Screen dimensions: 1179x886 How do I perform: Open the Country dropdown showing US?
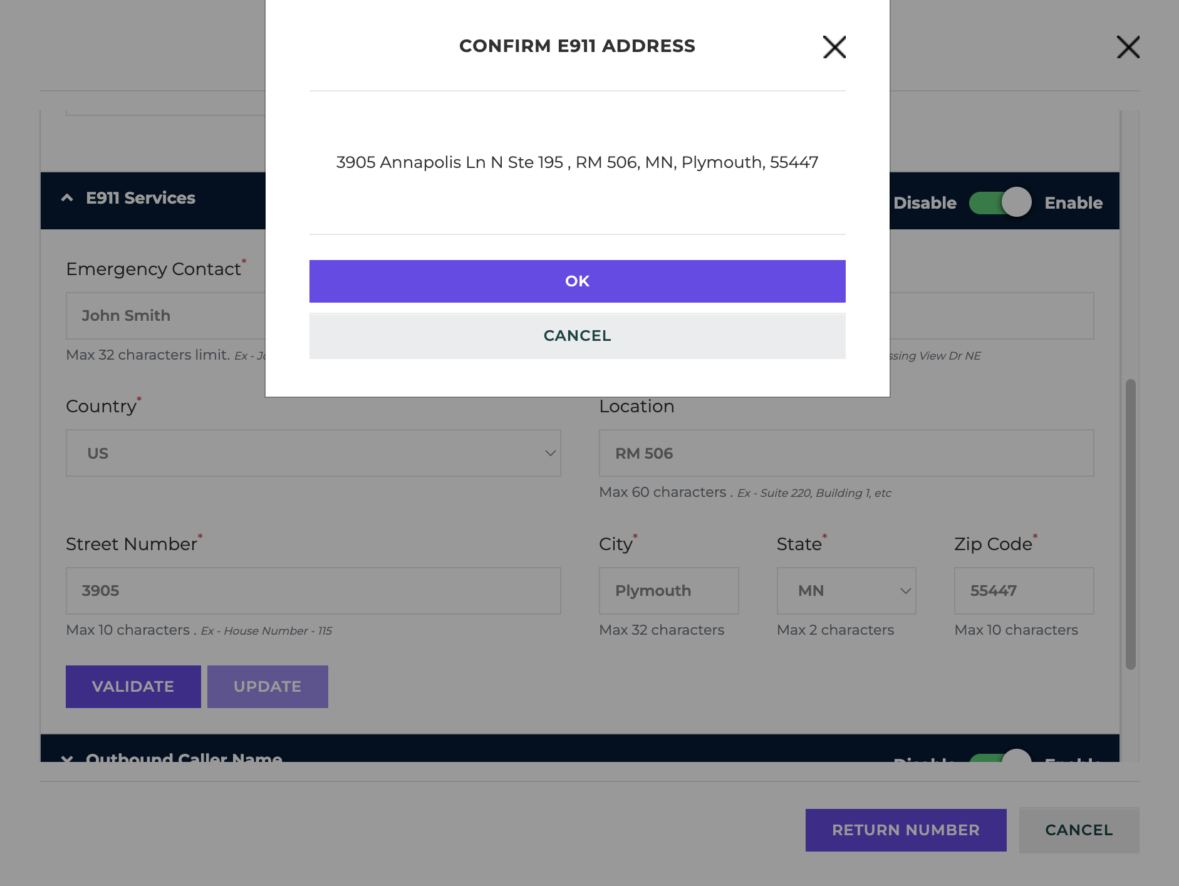pos(313,453)
